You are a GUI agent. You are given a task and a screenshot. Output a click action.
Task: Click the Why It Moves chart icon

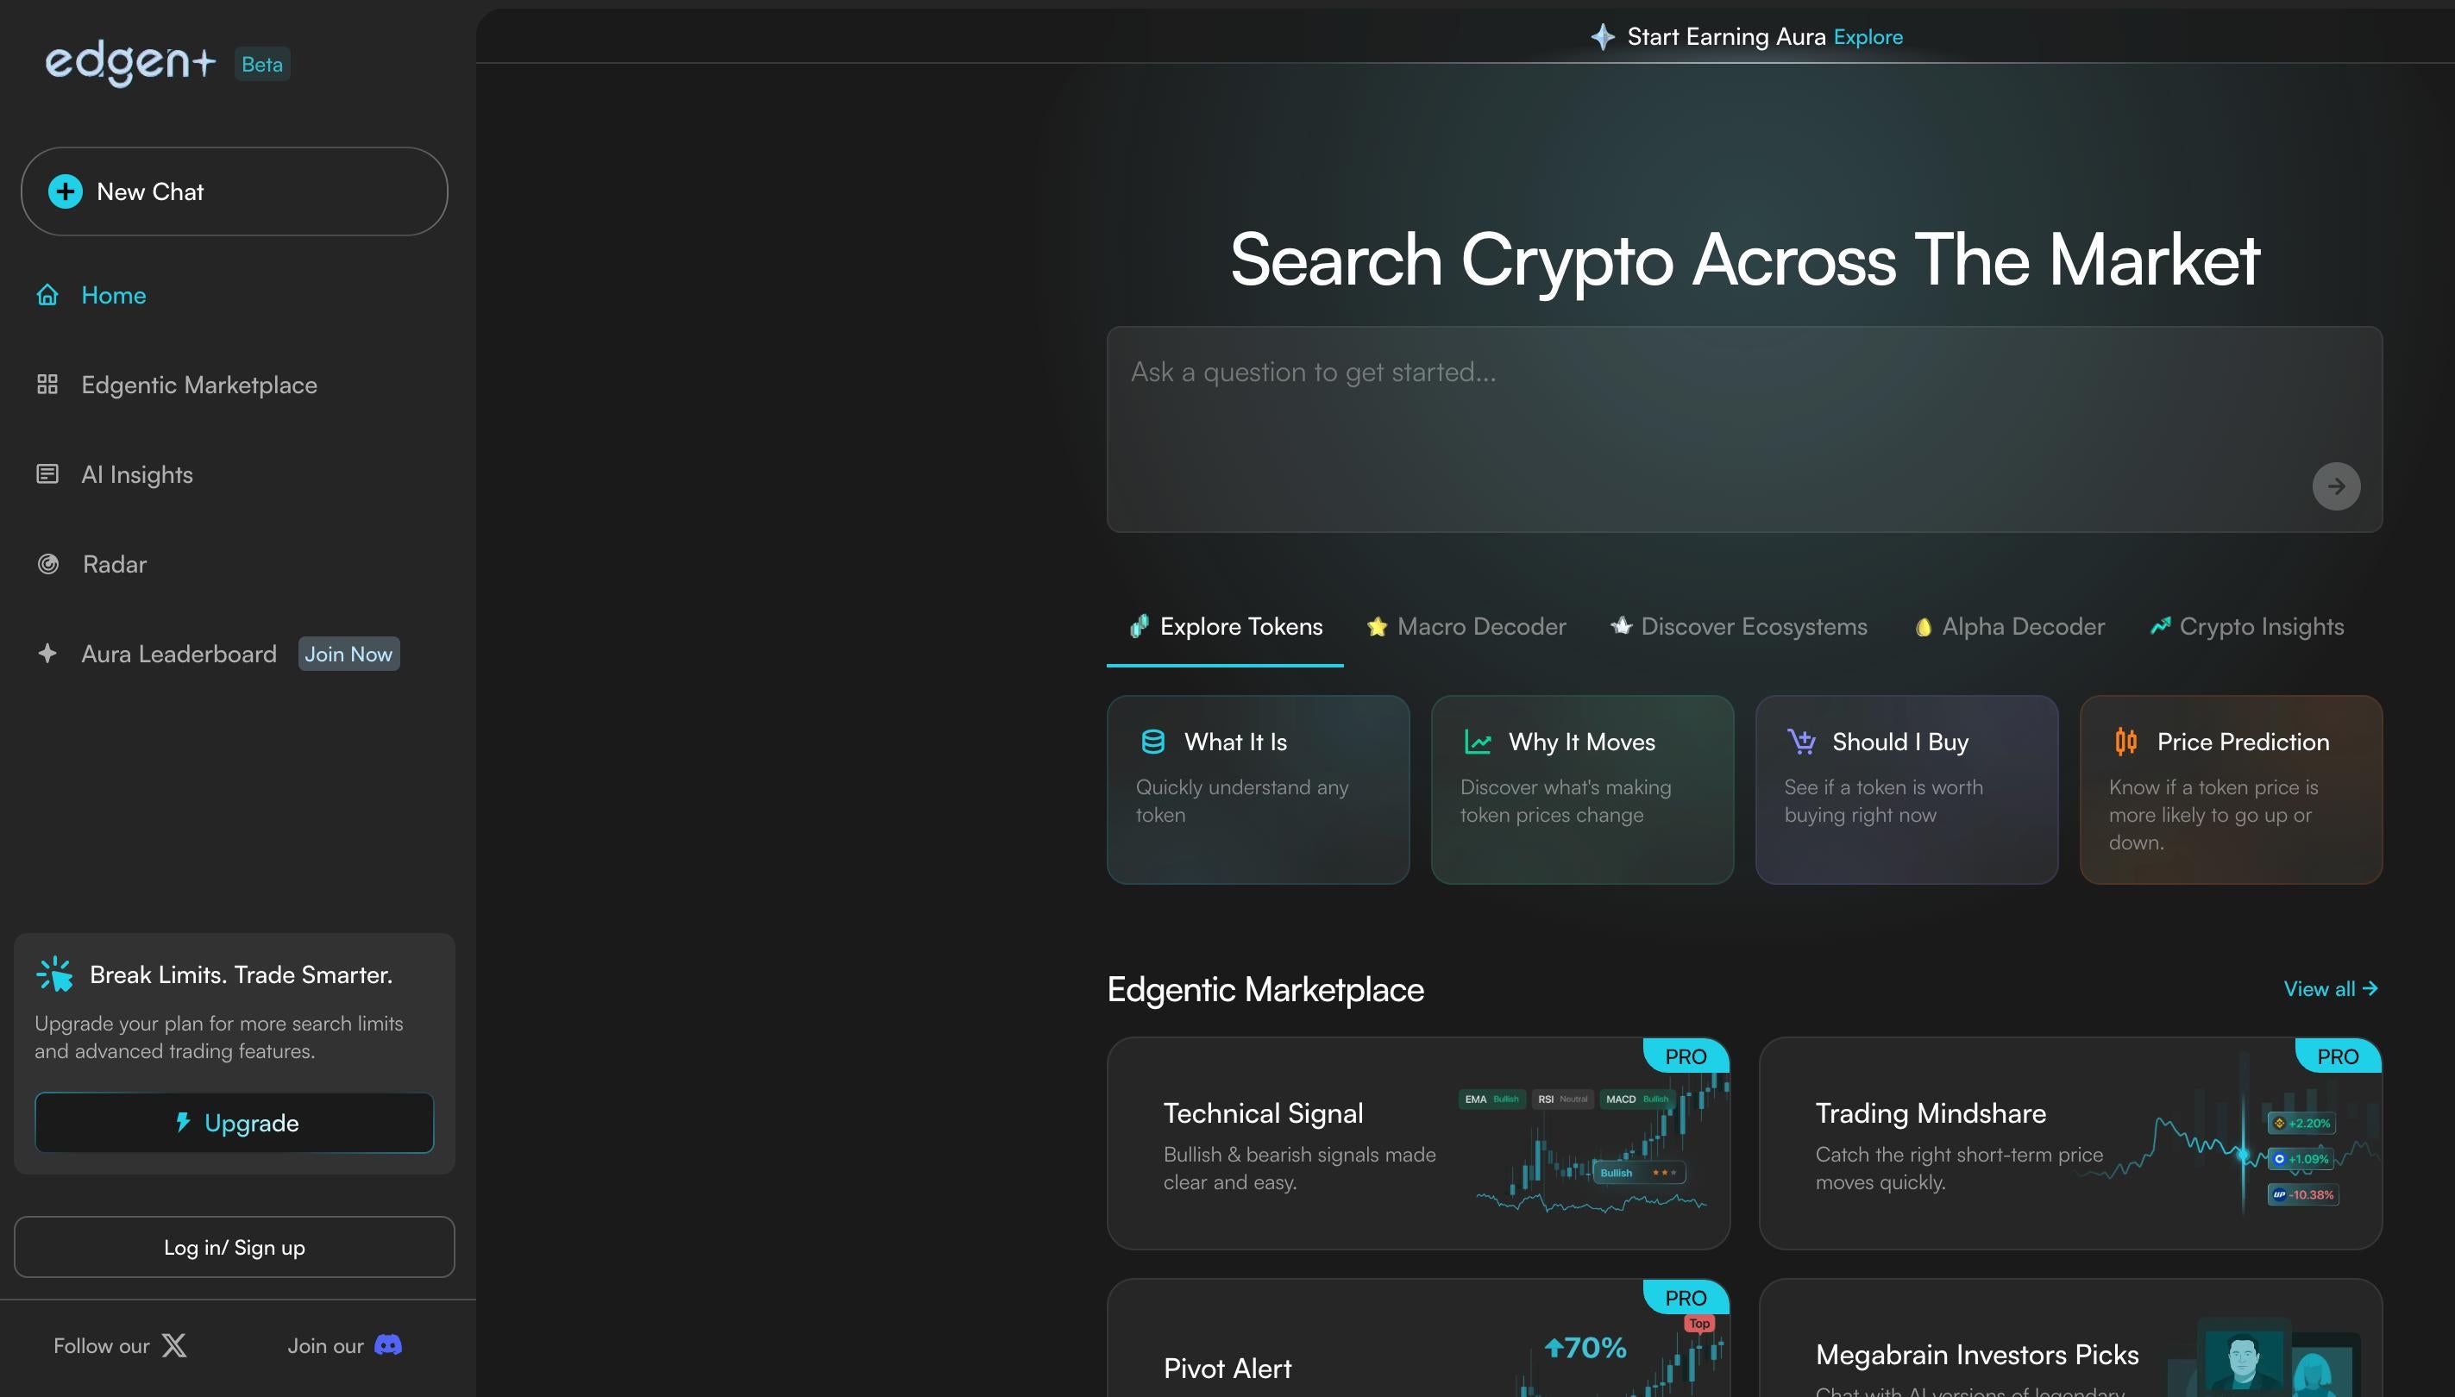[x=1477, y=742]
